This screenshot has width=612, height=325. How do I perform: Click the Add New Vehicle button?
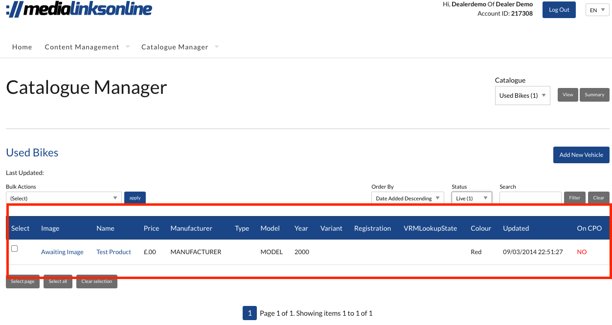pos(581,155)
